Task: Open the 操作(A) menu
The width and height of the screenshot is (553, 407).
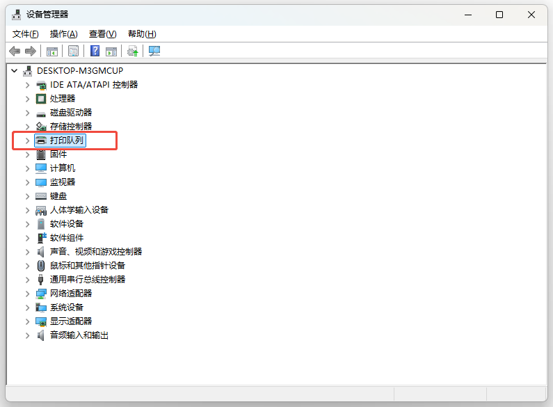Action: pos(64,34)
